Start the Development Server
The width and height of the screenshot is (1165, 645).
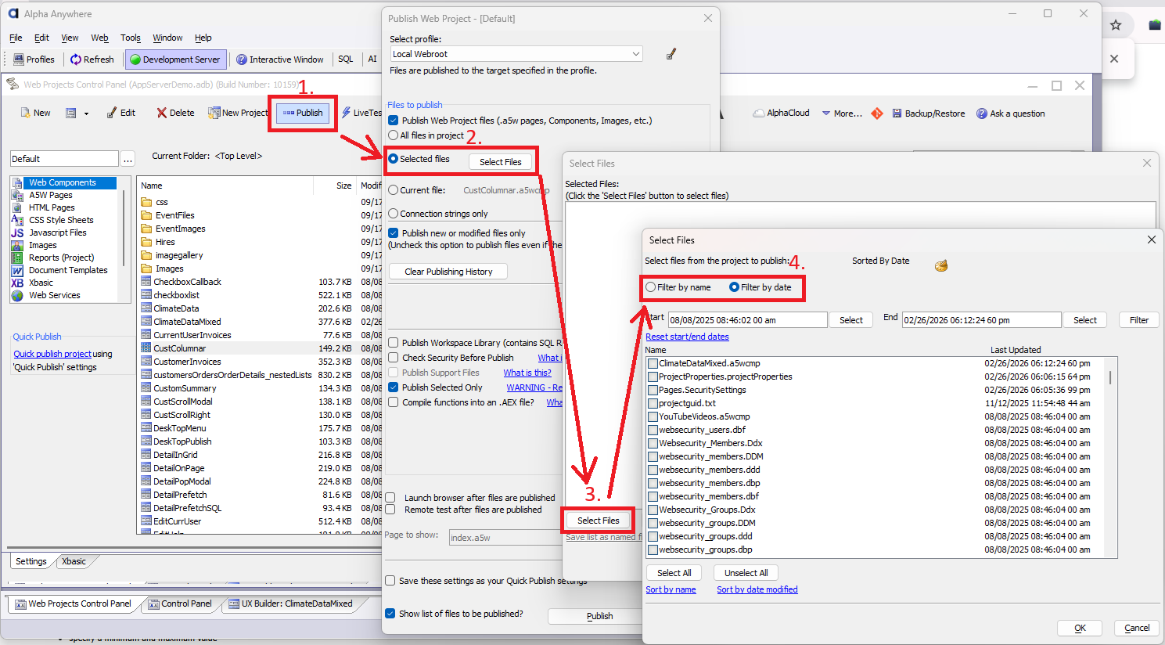coord(176,59)
